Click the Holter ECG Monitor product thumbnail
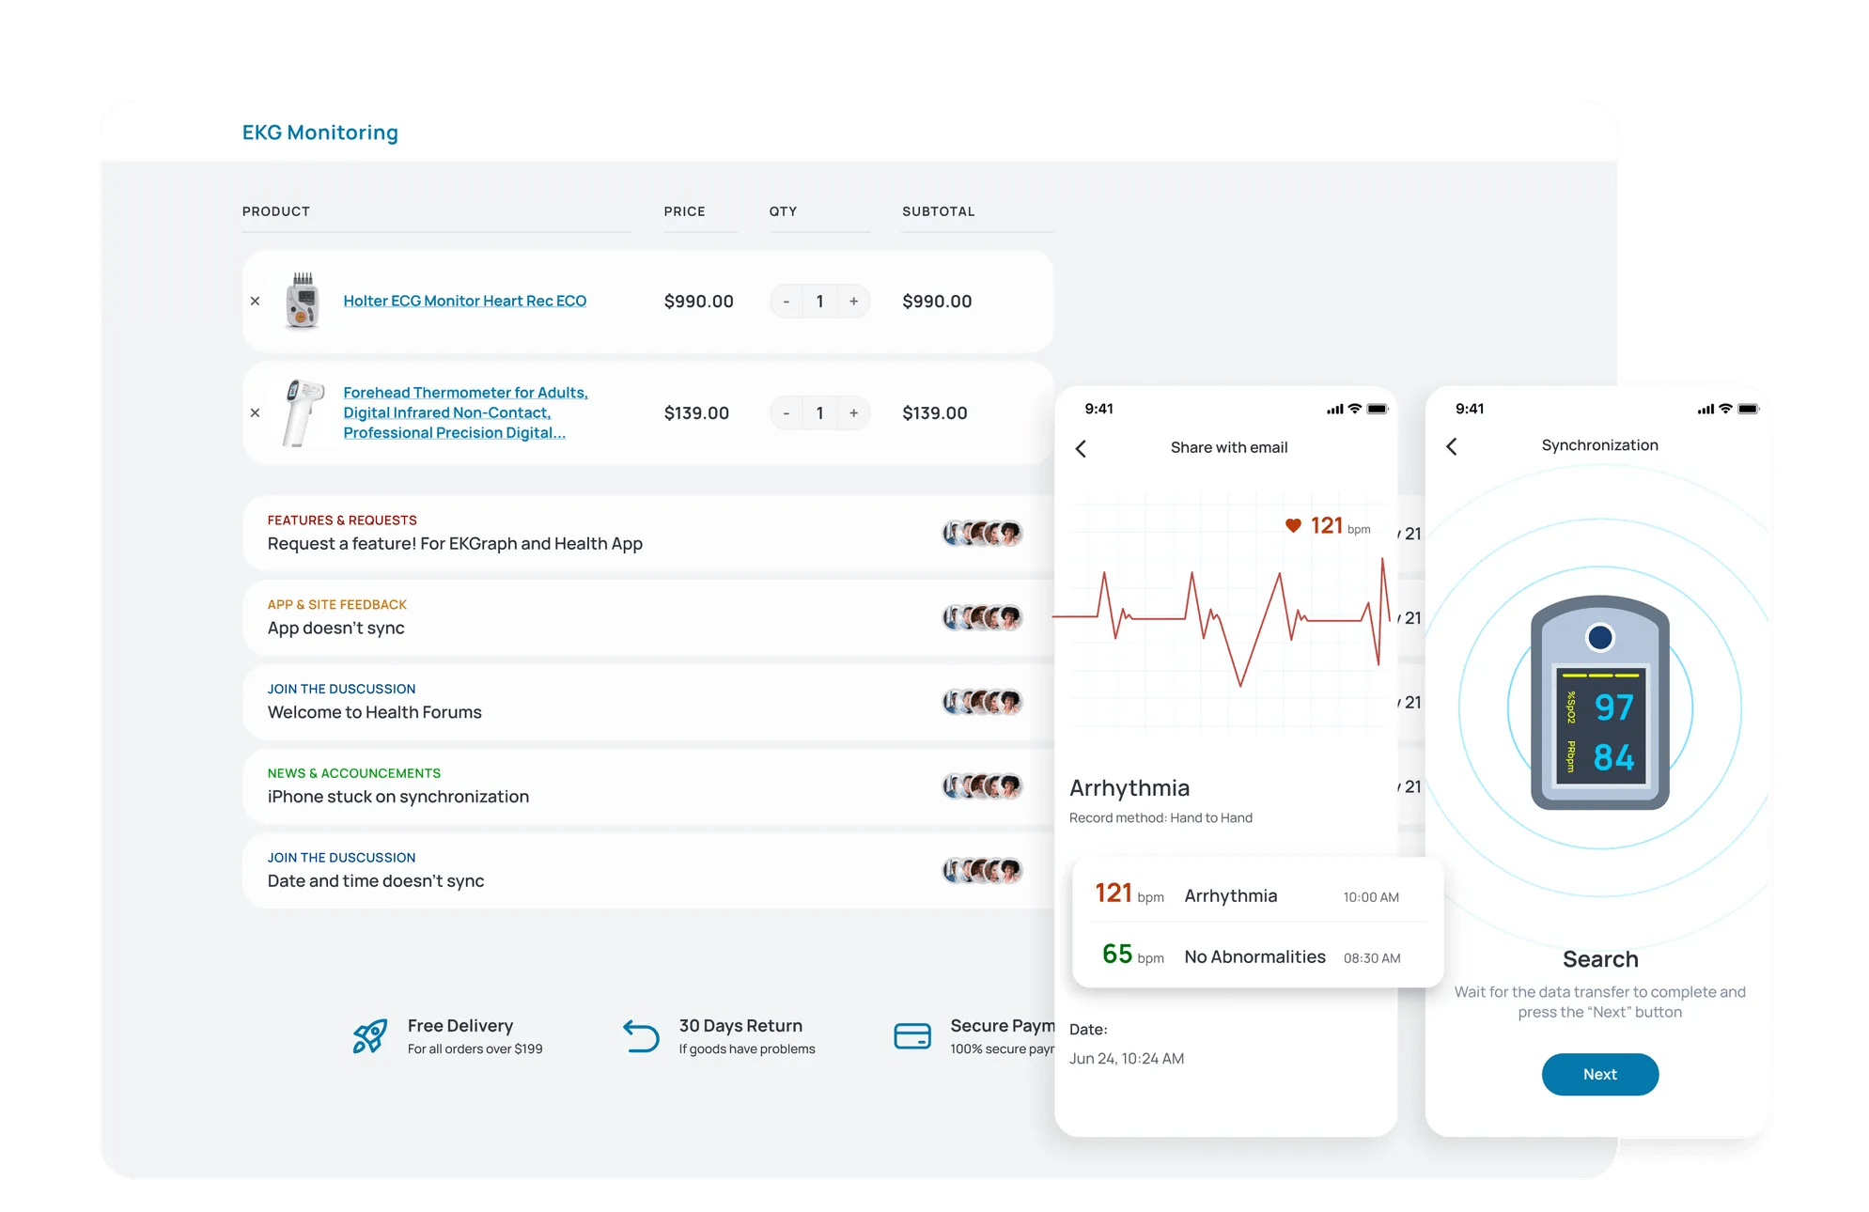Screen dimensions: 1869x1212 coord(303,301)
